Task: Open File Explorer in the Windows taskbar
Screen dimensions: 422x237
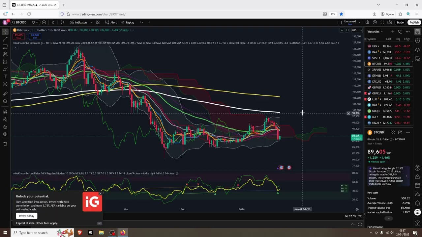Action: pos(101,233)
